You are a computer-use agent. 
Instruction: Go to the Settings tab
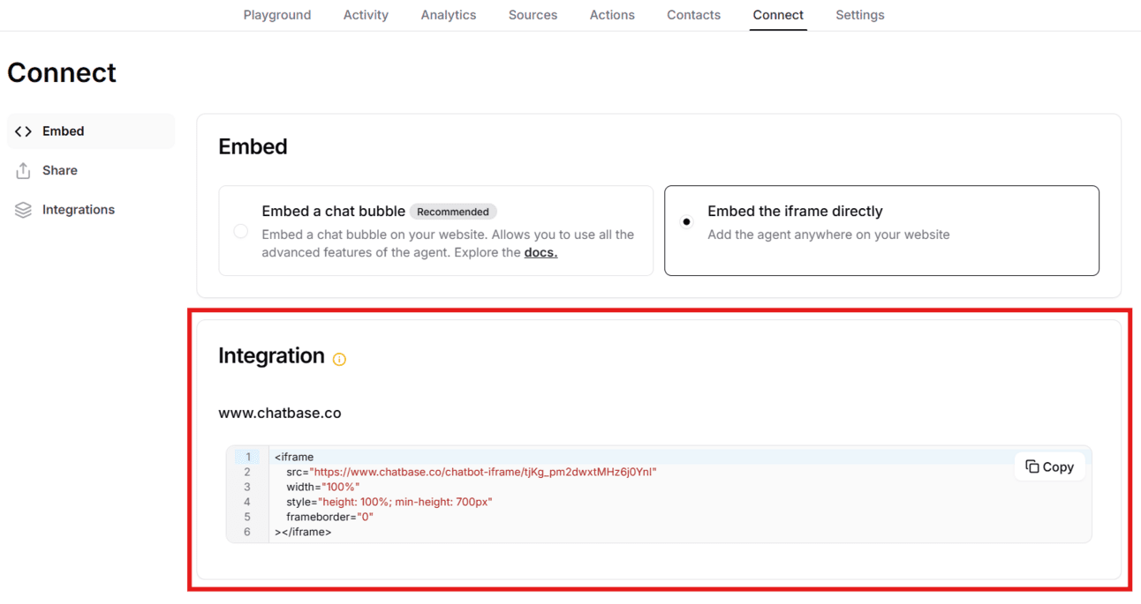coord(860,15)
